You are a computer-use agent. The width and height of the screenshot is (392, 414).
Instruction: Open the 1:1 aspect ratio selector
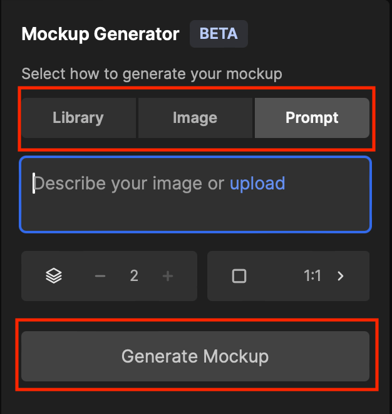288,276
